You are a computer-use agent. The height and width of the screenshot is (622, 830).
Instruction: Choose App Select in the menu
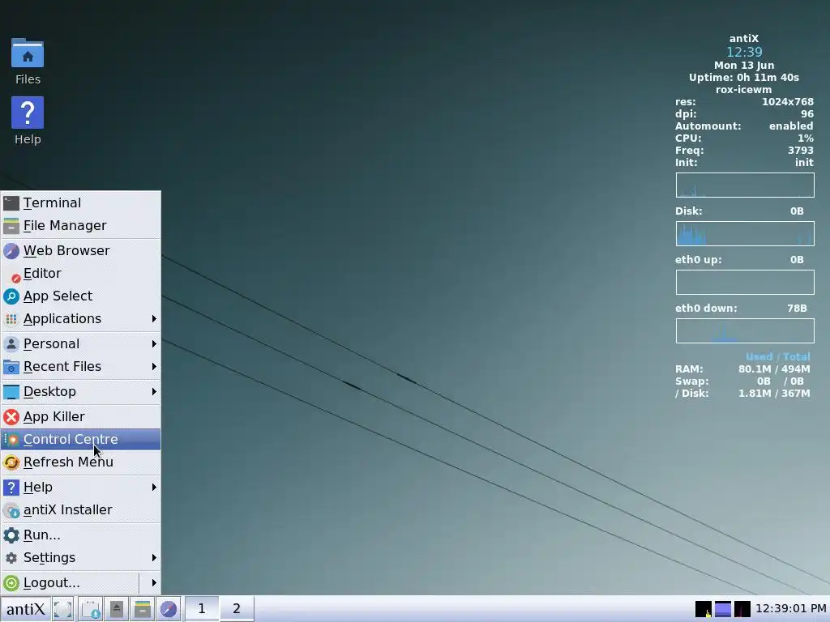(x=80, y=296)
